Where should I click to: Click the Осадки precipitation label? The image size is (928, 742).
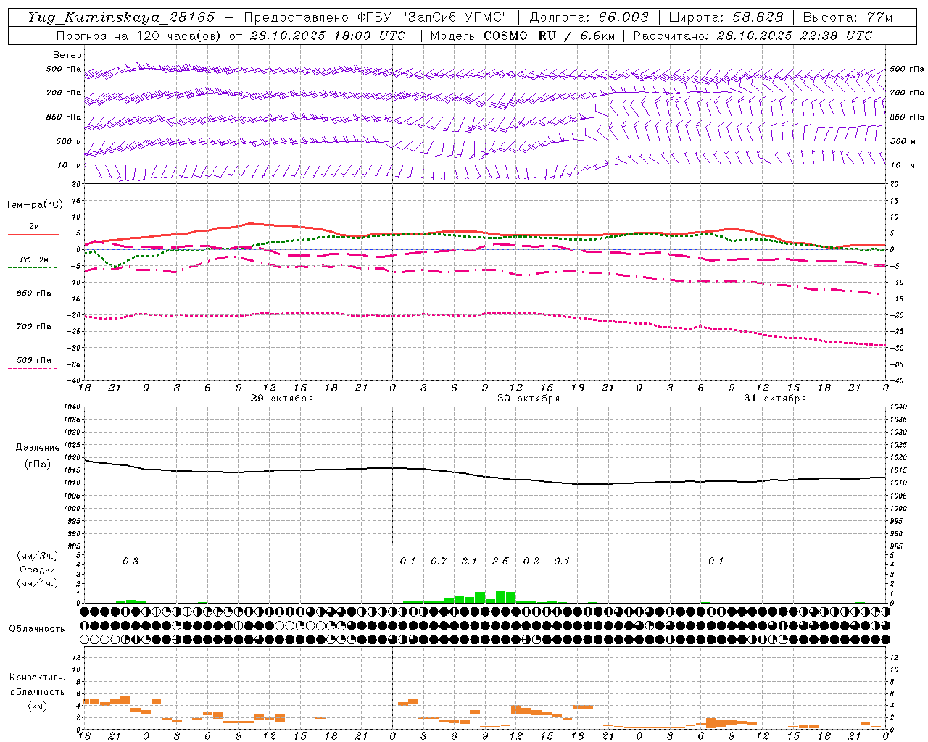click(x=38, y=570)
